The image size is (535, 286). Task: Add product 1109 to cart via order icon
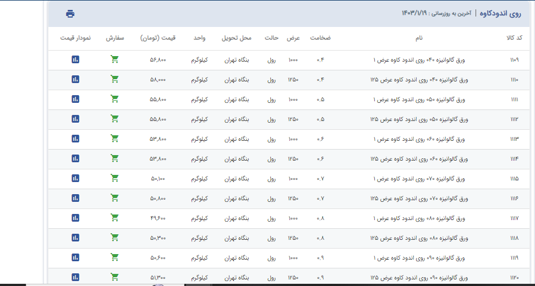pos(114,59)
